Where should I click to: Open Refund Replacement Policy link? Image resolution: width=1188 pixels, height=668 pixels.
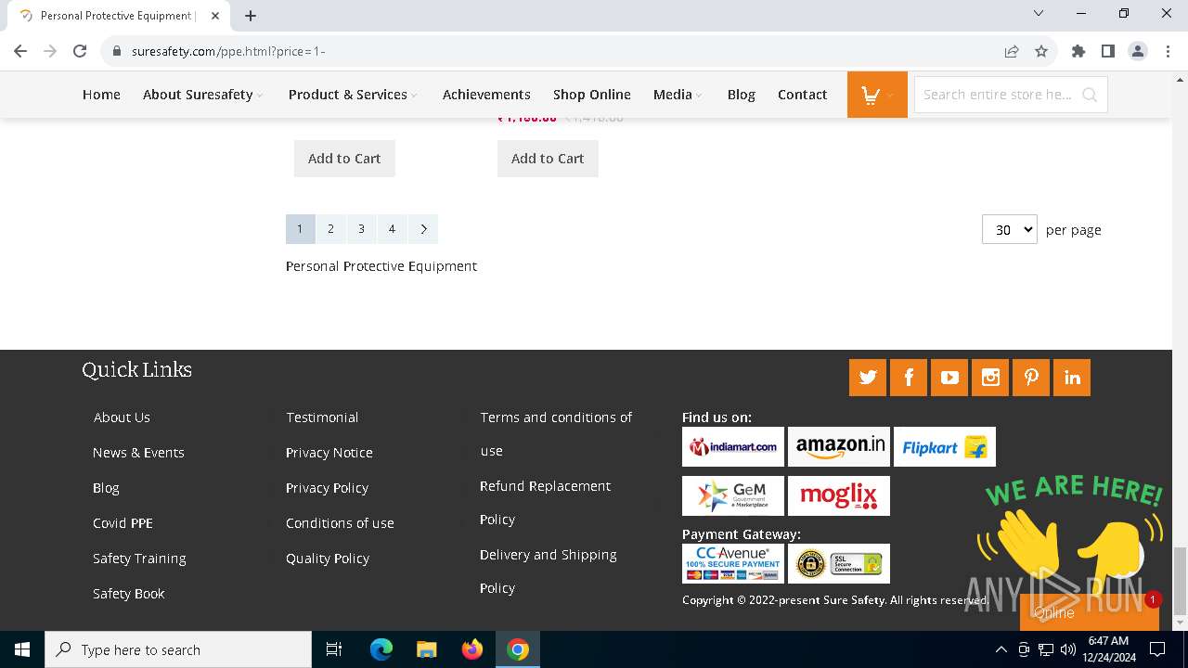545,503
